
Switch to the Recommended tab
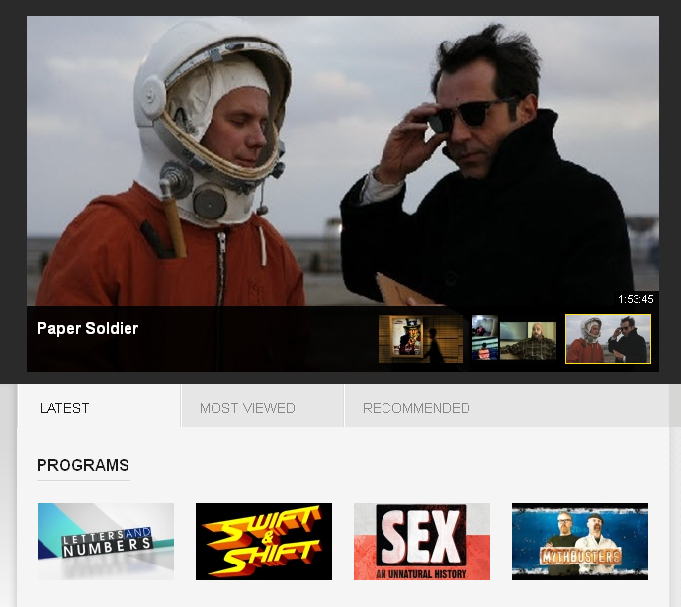click(x=416, y=408)
